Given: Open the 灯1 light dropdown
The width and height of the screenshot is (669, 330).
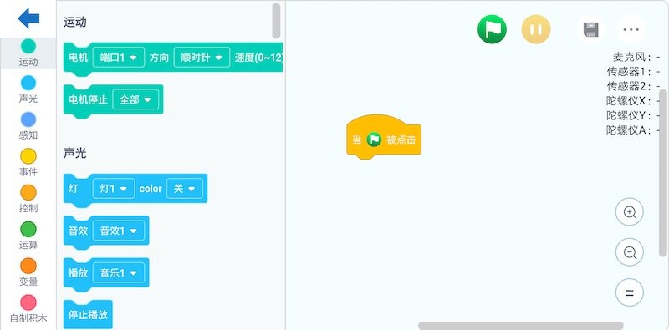Looking at the screenshot, I should [114, 189].
